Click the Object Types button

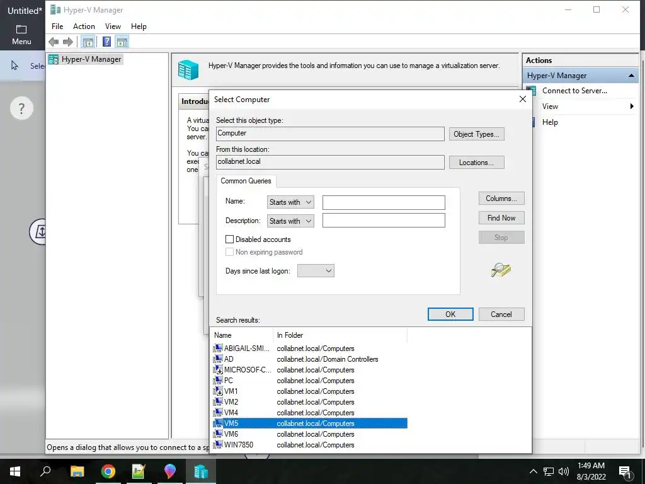click(476, 134)
